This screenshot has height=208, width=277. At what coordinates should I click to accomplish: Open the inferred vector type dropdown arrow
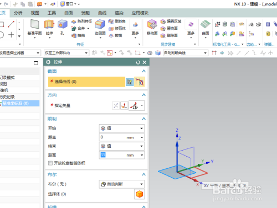[x=142, y=105]
